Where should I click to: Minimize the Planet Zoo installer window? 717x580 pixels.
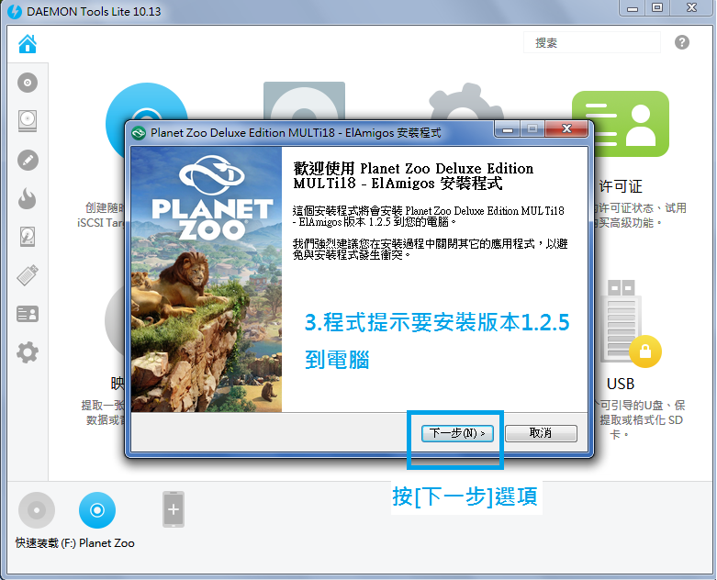pos(507,129)
